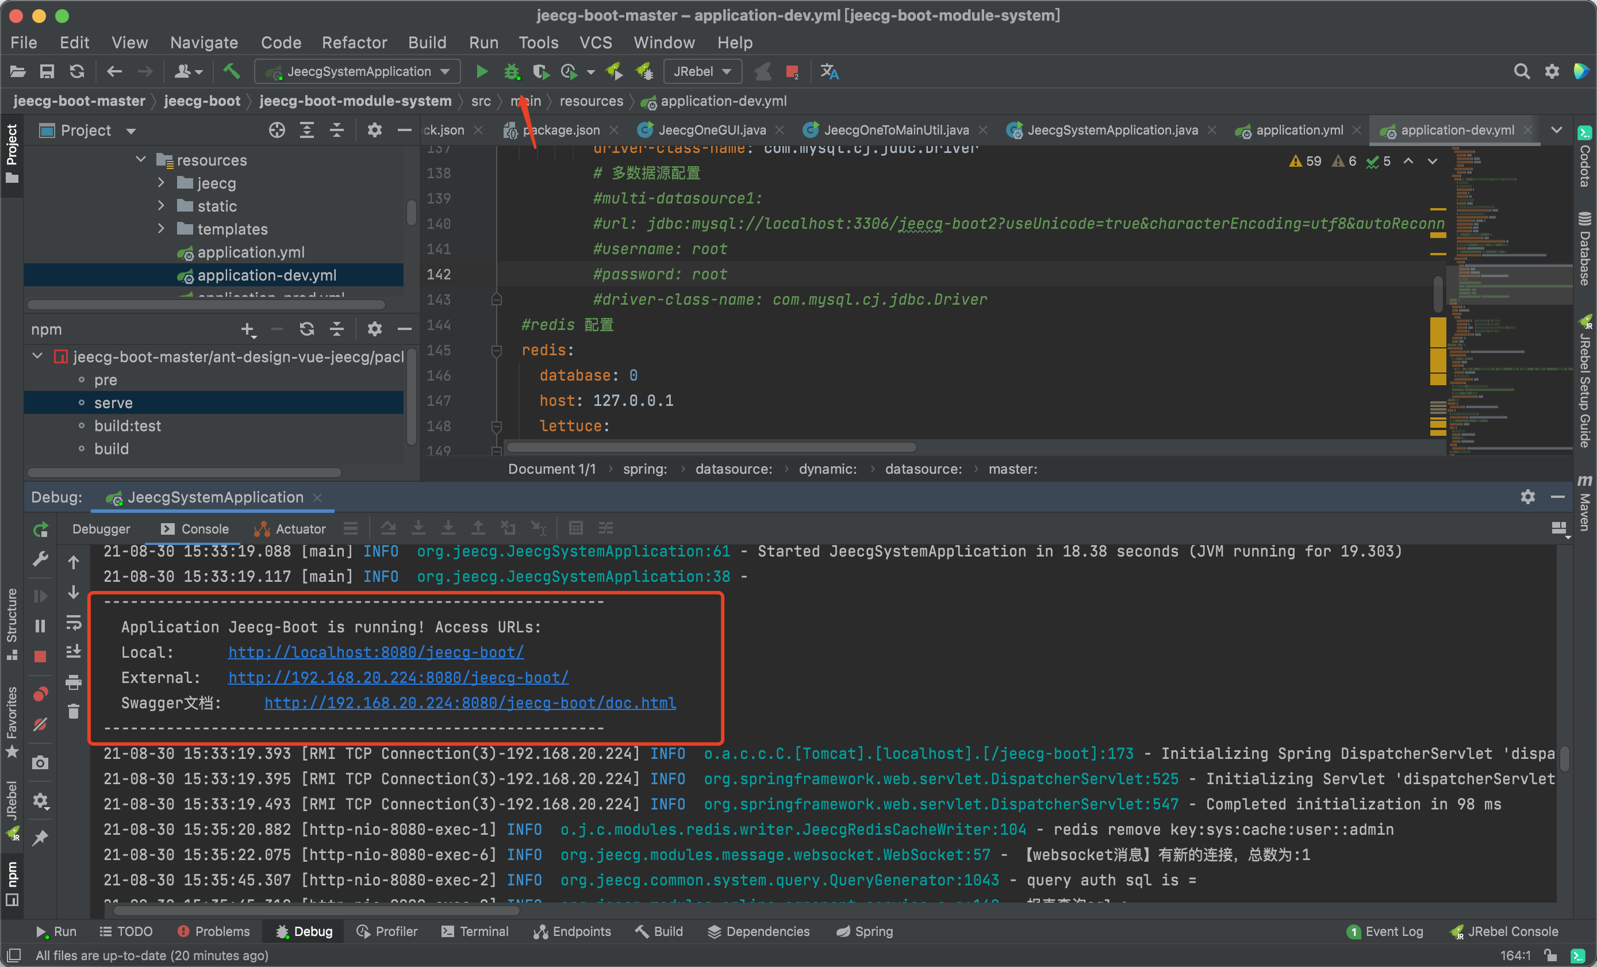This screenshot has width=1597, height=967.
Task: Click the Build hammer icon in toolbar
Action: (x=231, y=71)
